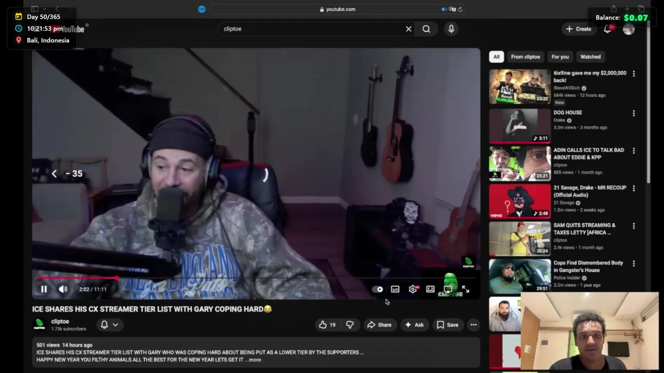Select the 'All' filter chip

[x=496, y=57]
